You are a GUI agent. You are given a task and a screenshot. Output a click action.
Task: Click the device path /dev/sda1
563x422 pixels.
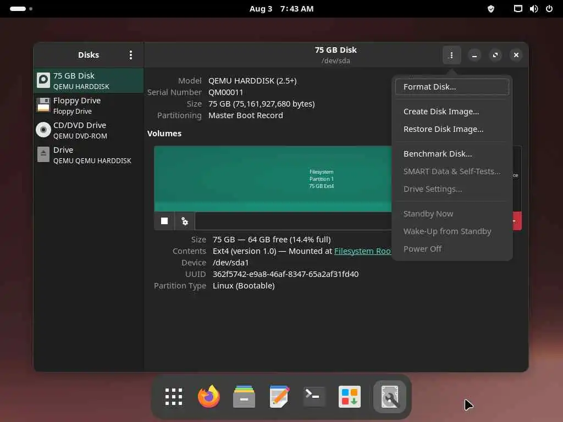coord(230,263)
